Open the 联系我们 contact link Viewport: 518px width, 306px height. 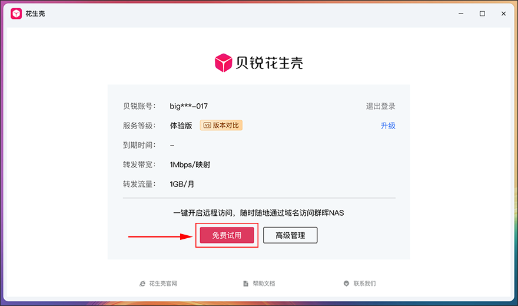tap(365, 284)
